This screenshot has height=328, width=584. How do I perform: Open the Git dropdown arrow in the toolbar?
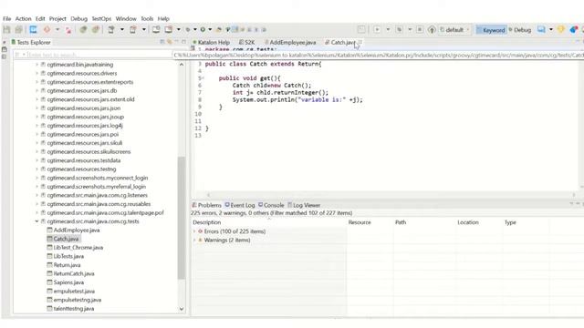tap(57, 30)
